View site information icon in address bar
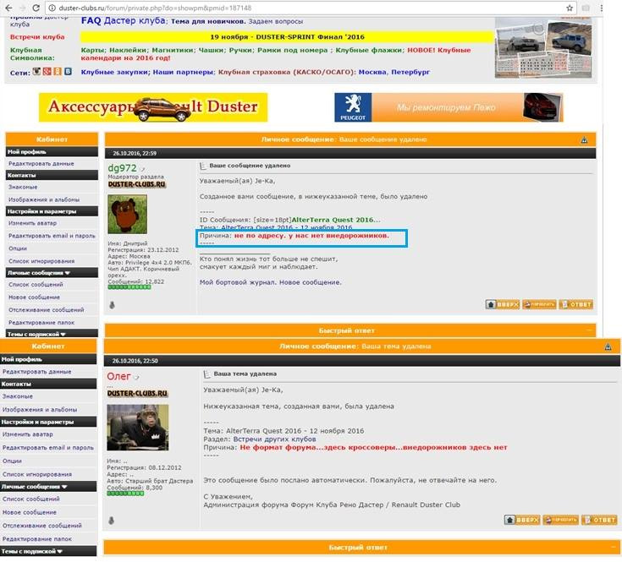The height and width of the screenshot is (562, 622). click(52, 8)
